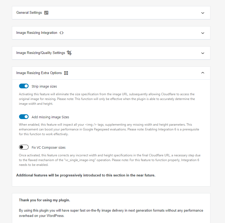The width and height of the screenshot is (225, 223).
Task: Turn off Add missing image Sizes switch
Action: click(x=24, y=117)
